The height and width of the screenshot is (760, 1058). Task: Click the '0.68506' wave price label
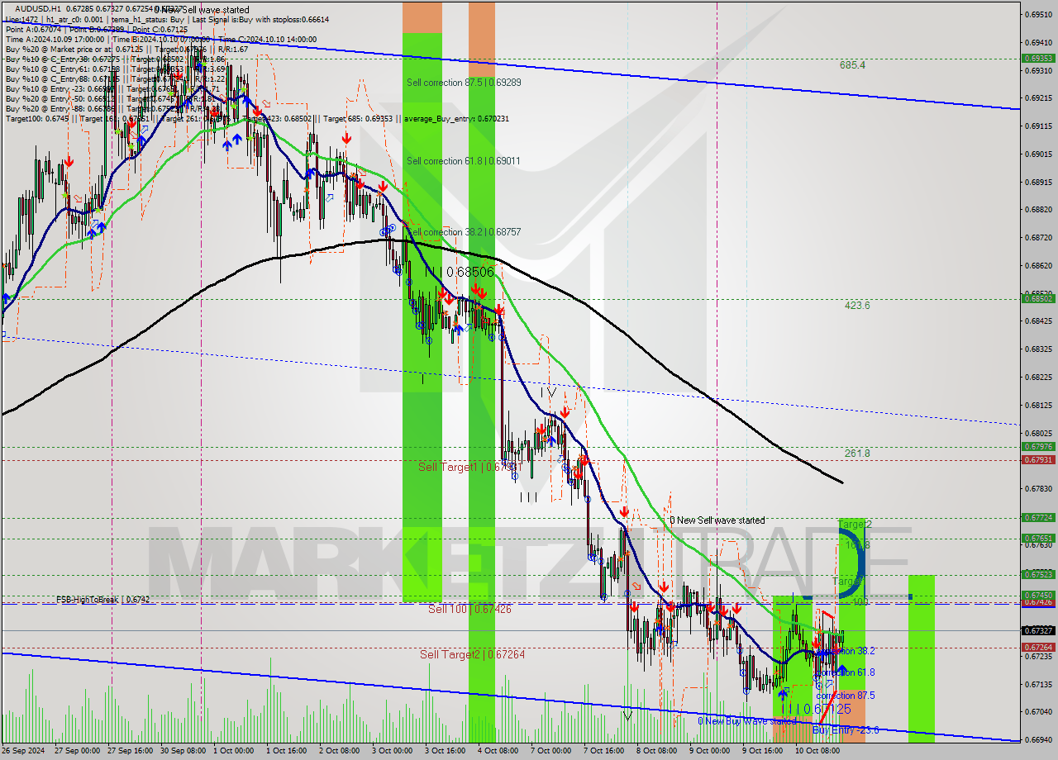tap(469, 272)
